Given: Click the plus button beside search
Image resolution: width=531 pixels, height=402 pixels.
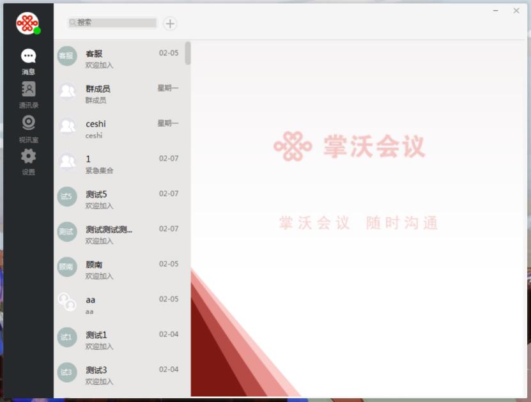Looking at the screenshot, I should click(x=170, y=24).
